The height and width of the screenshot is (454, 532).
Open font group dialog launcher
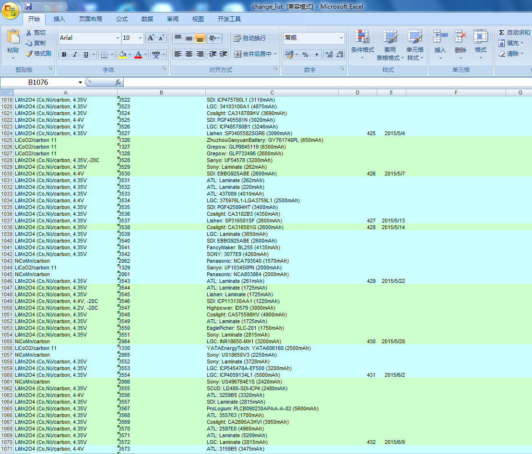click(x=164, y=69)
